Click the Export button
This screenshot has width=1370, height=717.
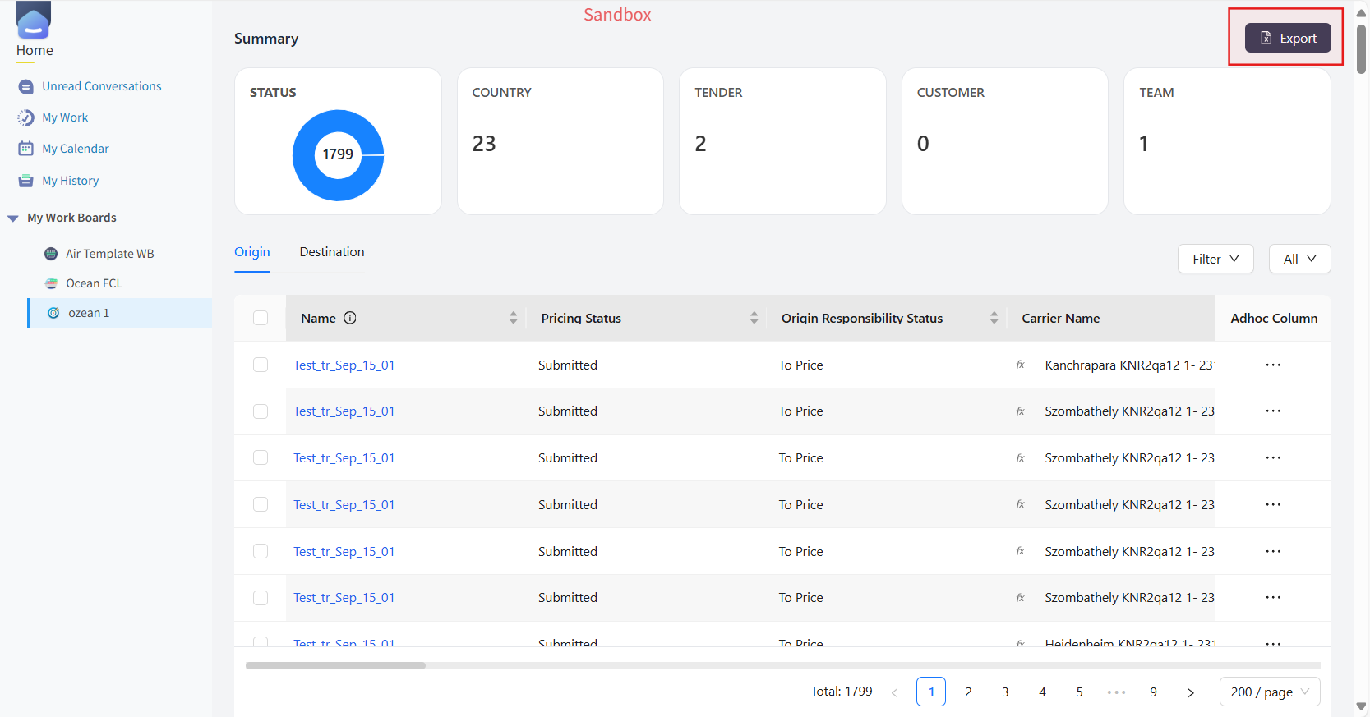[x=1288, y=38]
